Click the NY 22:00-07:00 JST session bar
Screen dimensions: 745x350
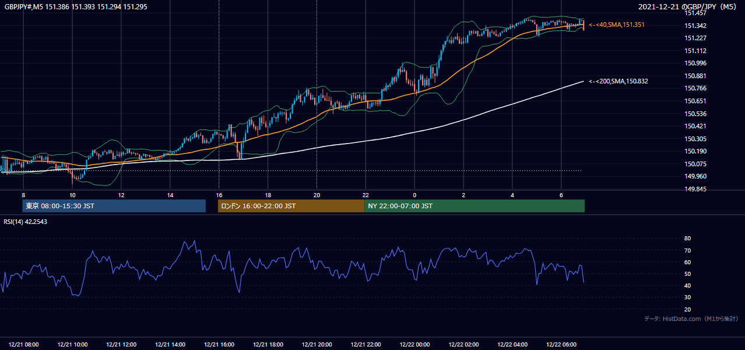point(475,206)
